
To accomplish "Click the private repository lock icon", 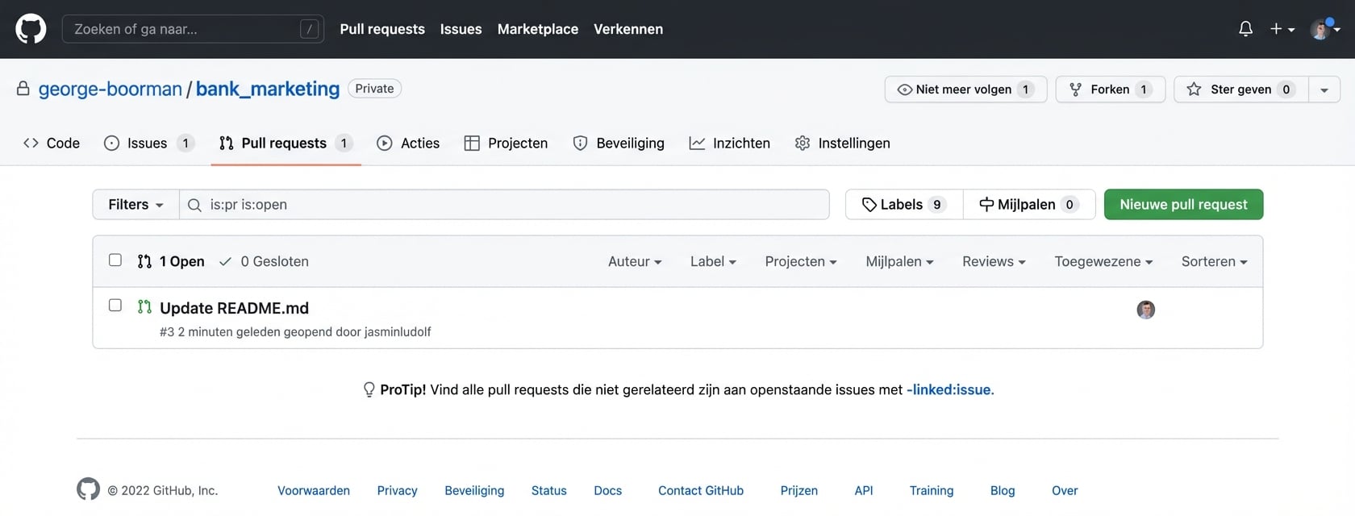I will (23, 89).
